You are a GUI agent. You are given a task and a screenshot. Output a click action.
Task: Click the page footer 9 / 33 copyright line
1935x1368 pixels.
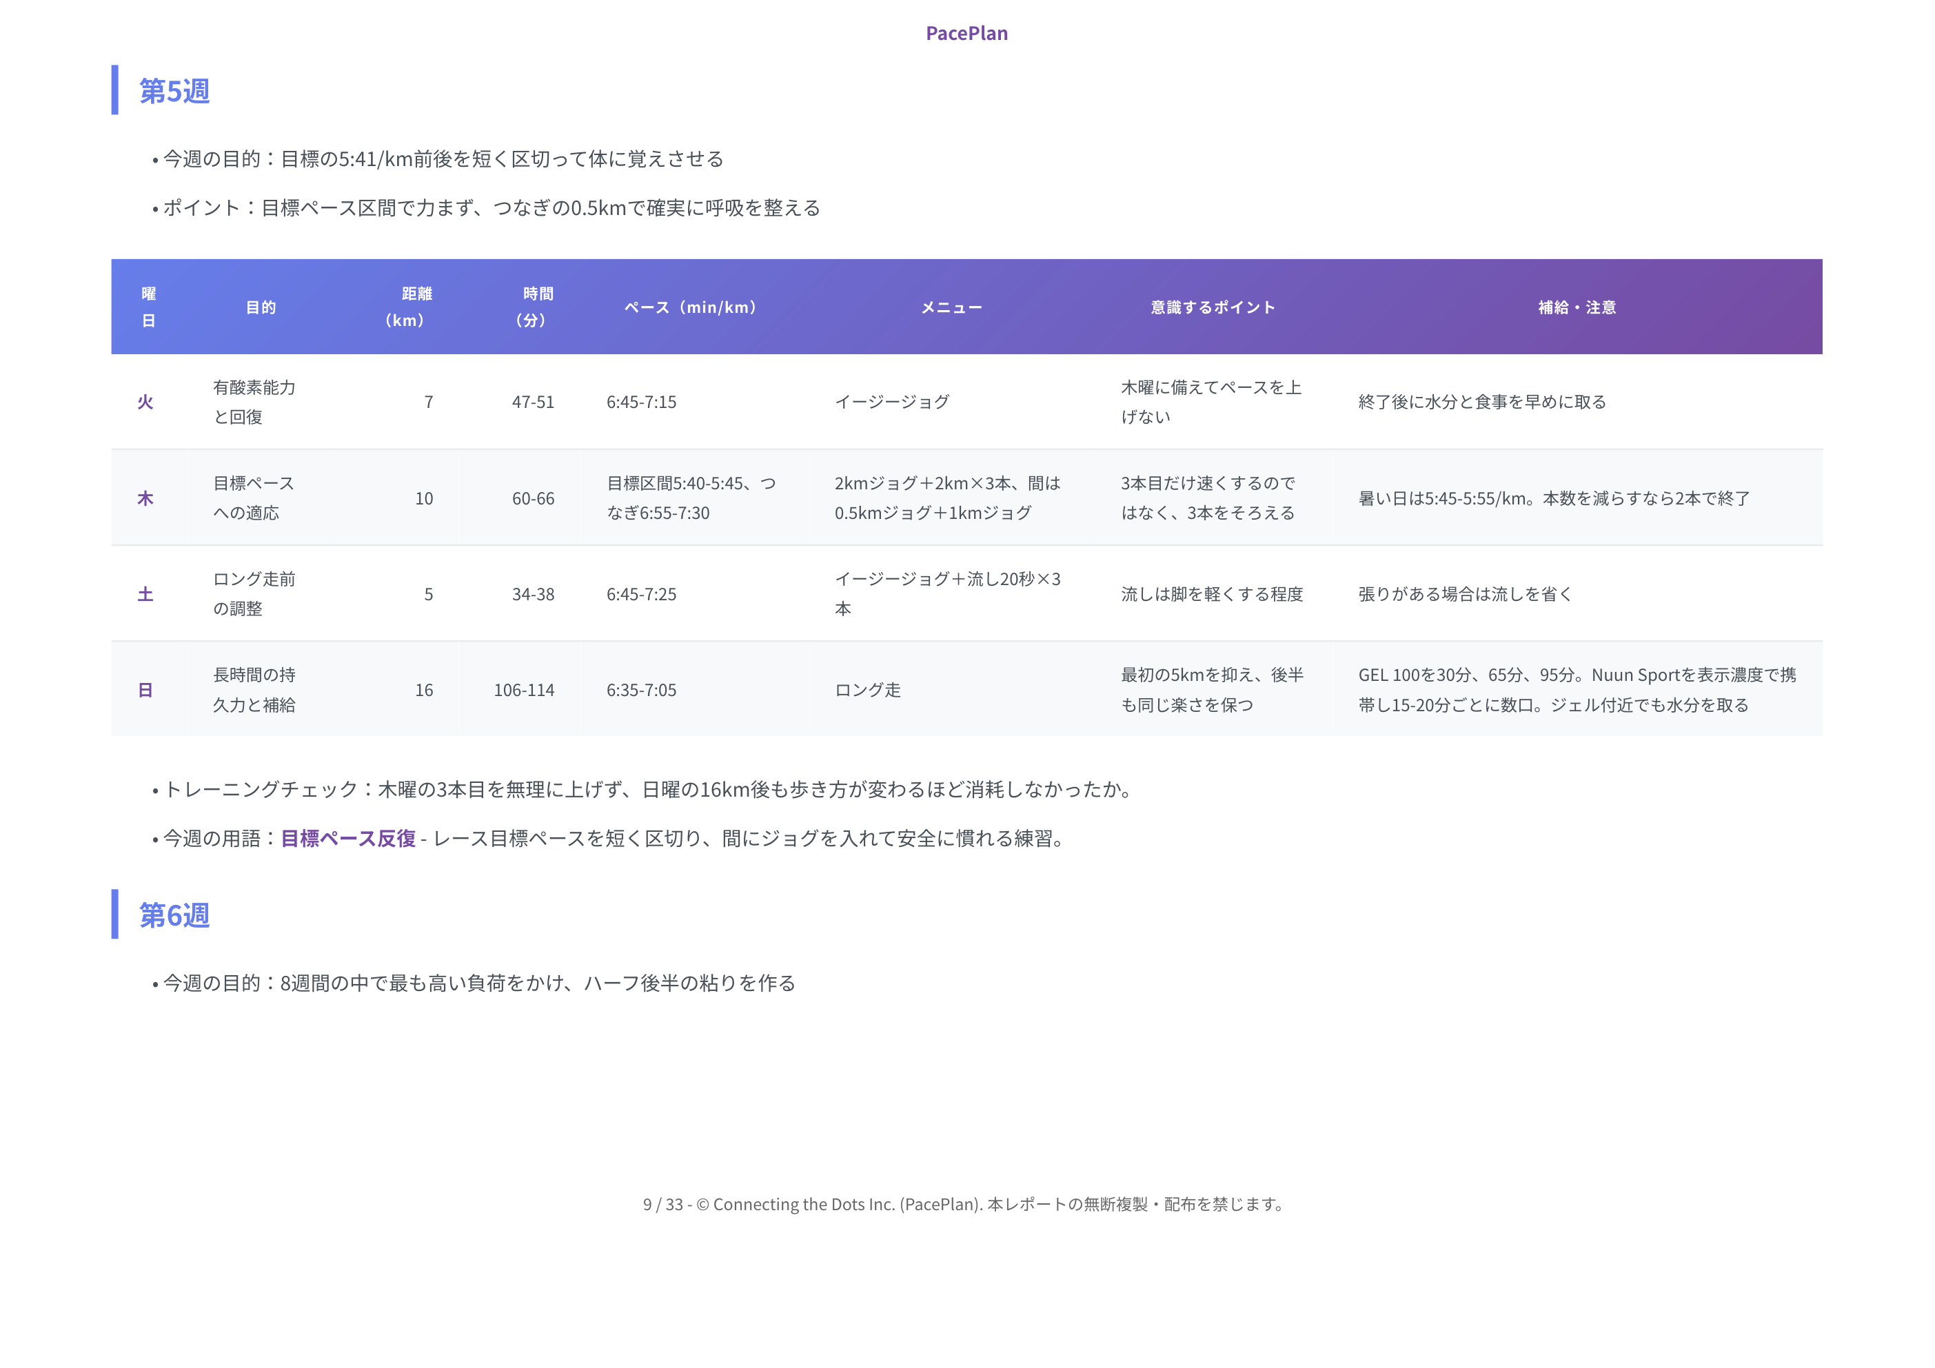966,1205
